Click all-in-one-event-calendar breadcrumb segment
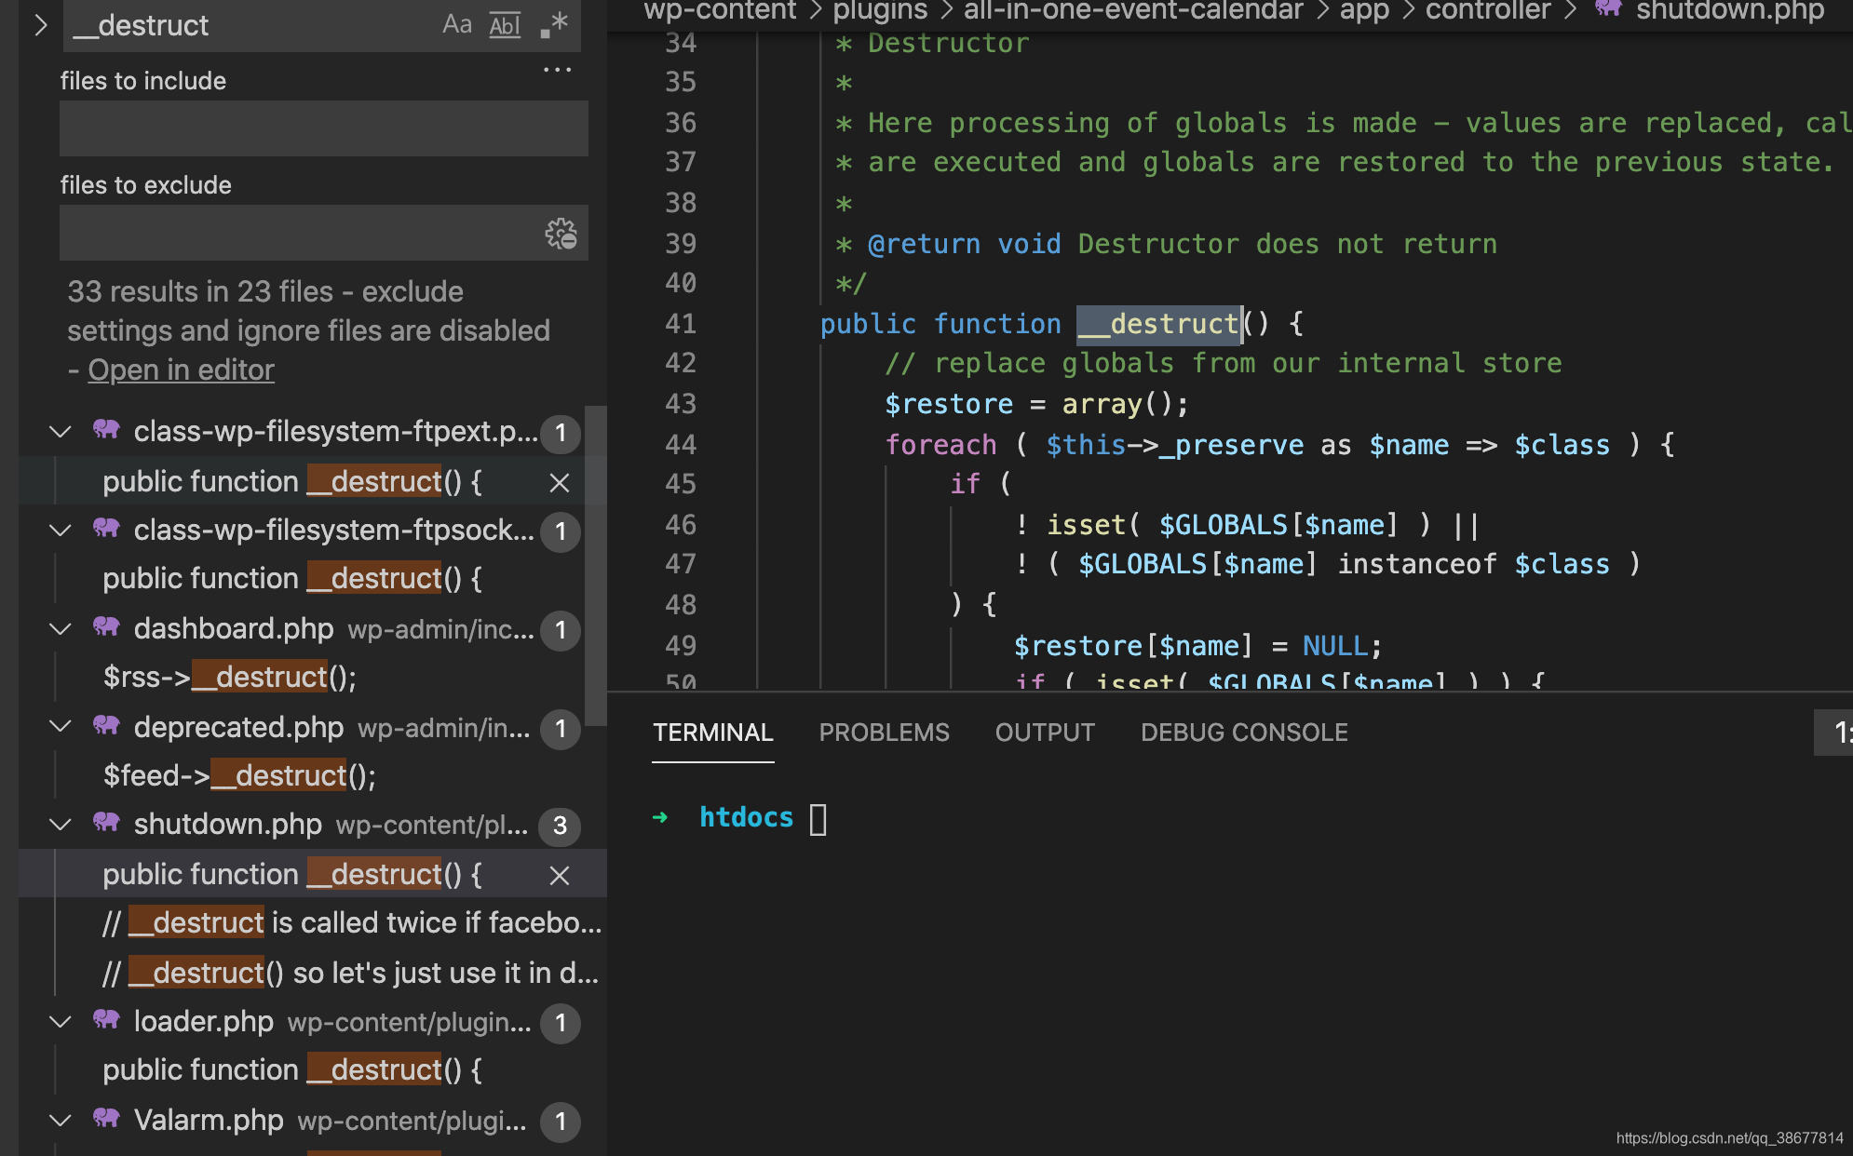Image resolution: width=1853 pixels, height=1156 pixels. 1133,10
